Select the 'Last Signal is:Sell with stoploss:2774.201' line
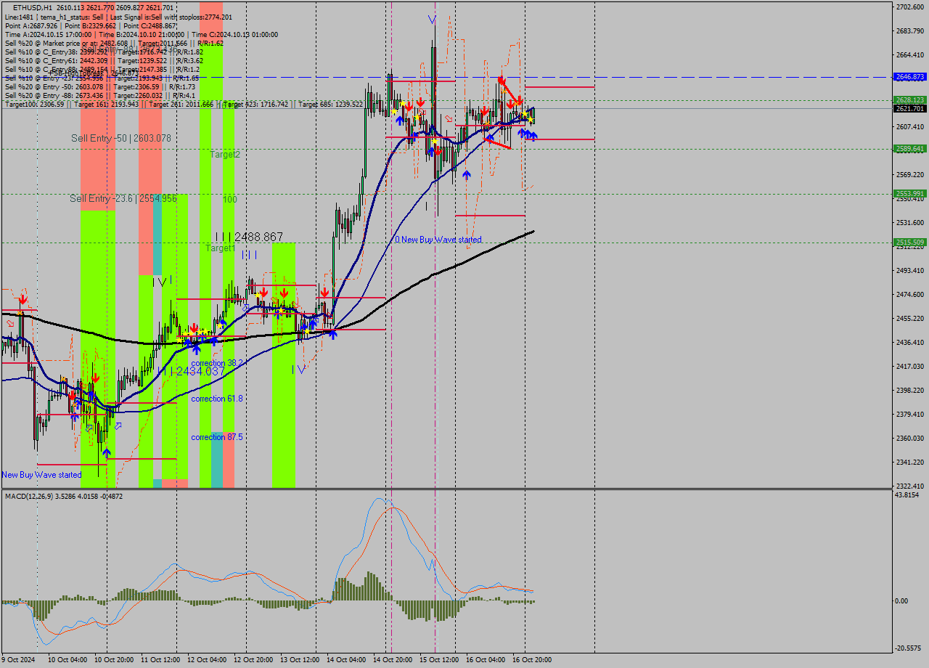929x668 pixels. (x=171, y=17)
